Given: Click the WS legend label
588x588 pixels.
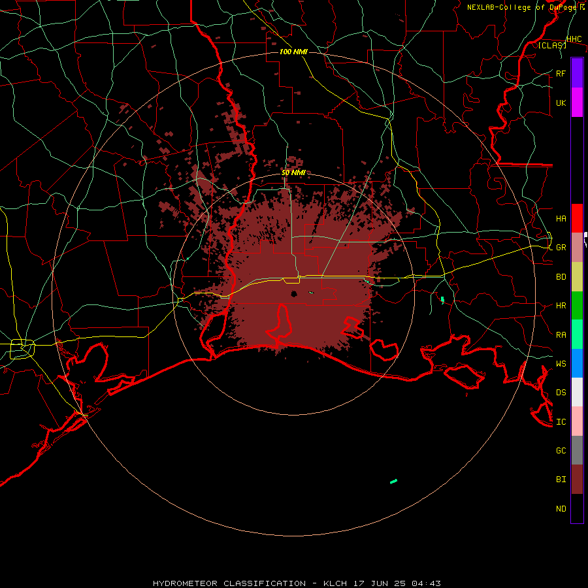Looking at the screenshot, I should click(561, 363).
